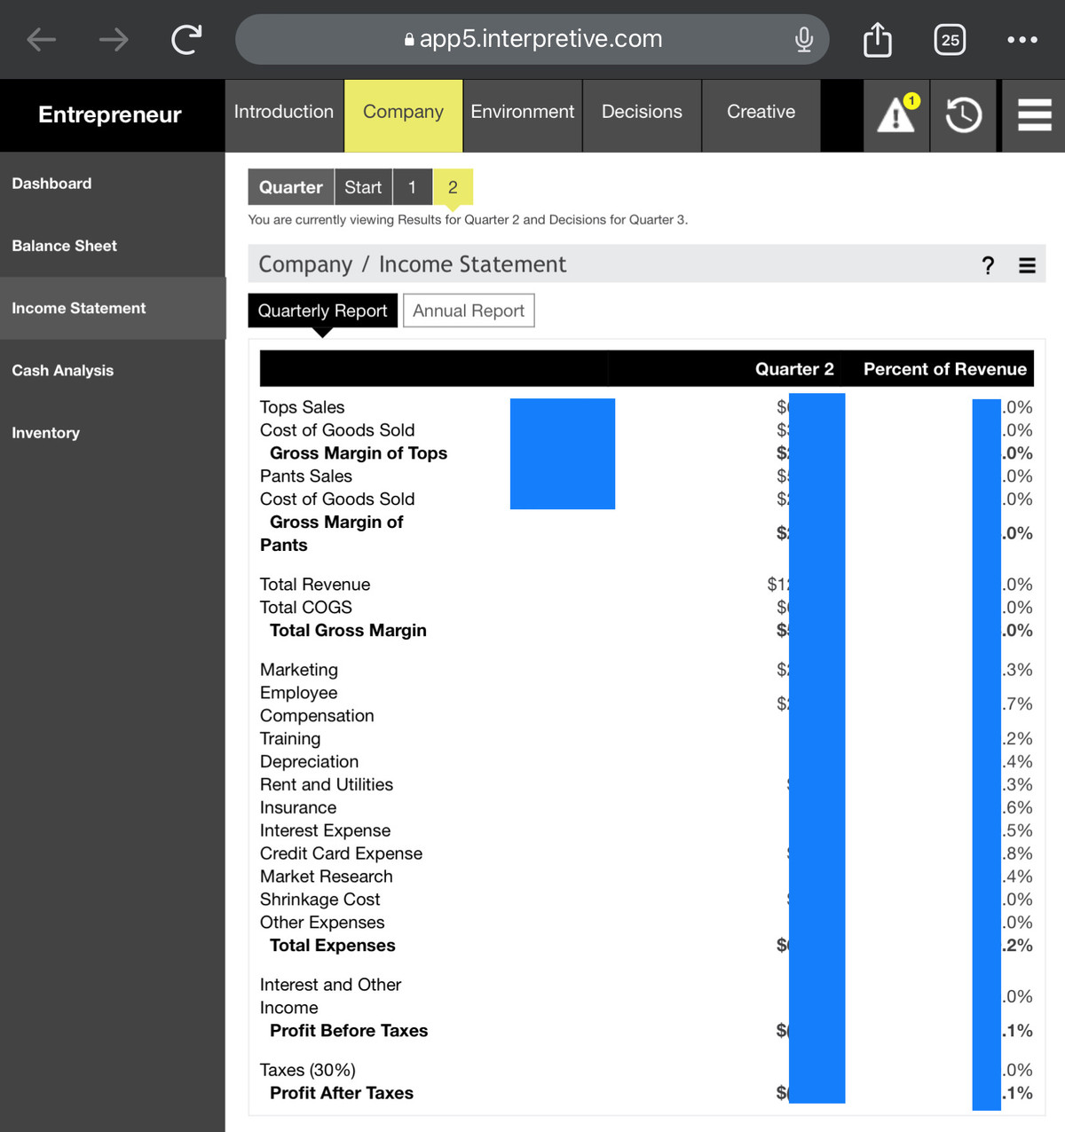Click the address bar URL field
The width and height of the screenshot is (1065, 1132).
[x=532, y=39]
